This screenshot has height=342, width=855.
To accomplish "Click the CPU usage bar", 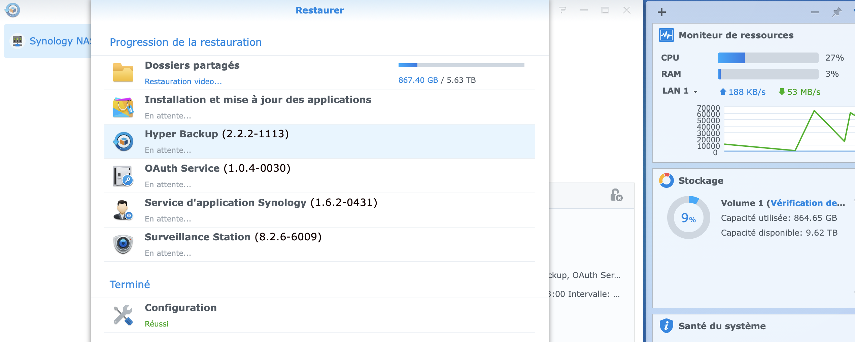I will pos(768,58).
